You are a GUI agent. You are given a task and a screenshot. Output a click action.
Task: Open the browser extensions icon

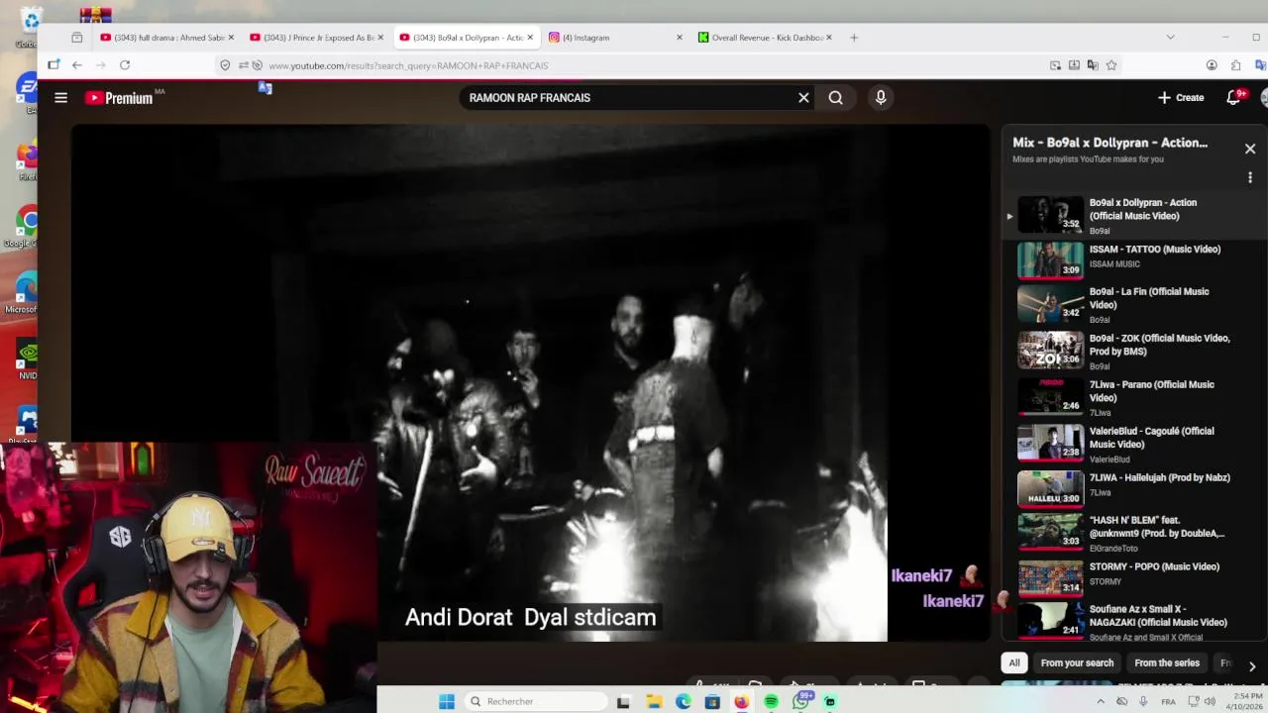coord(1235,65)
